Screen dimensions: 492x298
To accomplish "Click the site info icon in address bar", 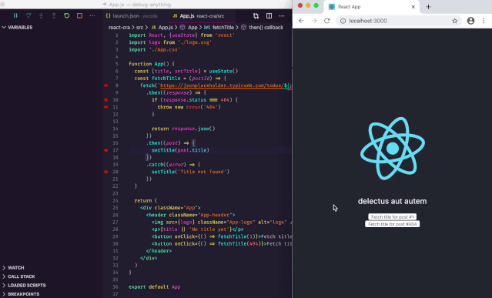I will (x=343, y=21).
